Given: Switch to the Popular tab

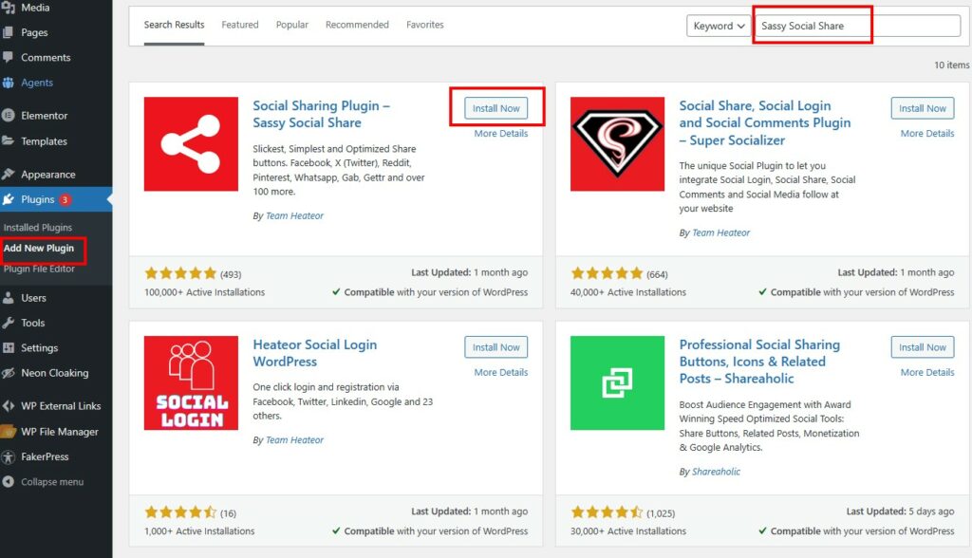Looking at the screenshot, I should (292, 25).
